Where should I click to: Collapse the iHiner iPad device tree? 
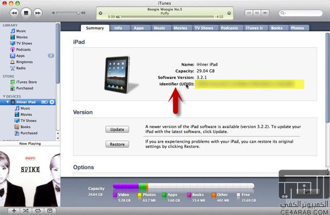point(8,102)
